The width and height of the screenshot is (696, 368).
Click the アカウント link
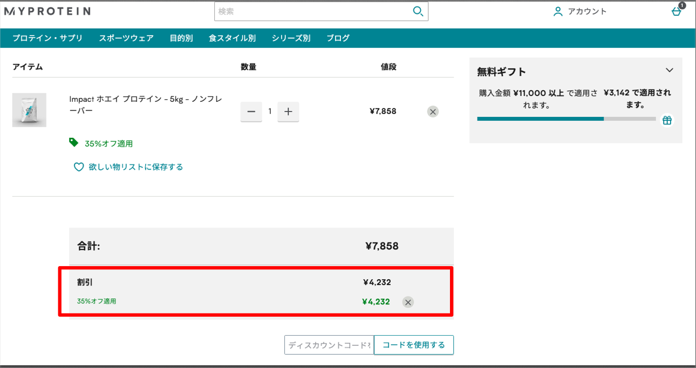pos(587,11)
